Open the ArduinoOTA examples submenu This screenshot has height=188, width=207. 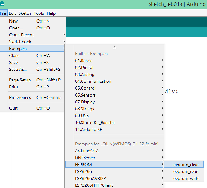pyautogui.click(x=115, y=151)
